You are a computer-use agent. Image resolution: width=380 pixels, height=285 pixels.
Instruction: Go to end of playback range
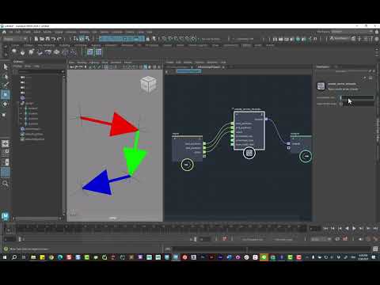tap(375, 229)
